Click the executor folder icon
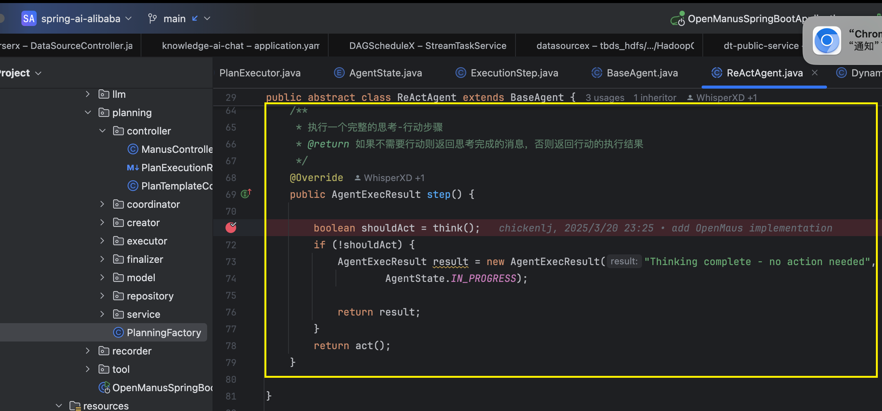This screenshot has height=411, width=882. pyautogui.click(x=118, y=241)
